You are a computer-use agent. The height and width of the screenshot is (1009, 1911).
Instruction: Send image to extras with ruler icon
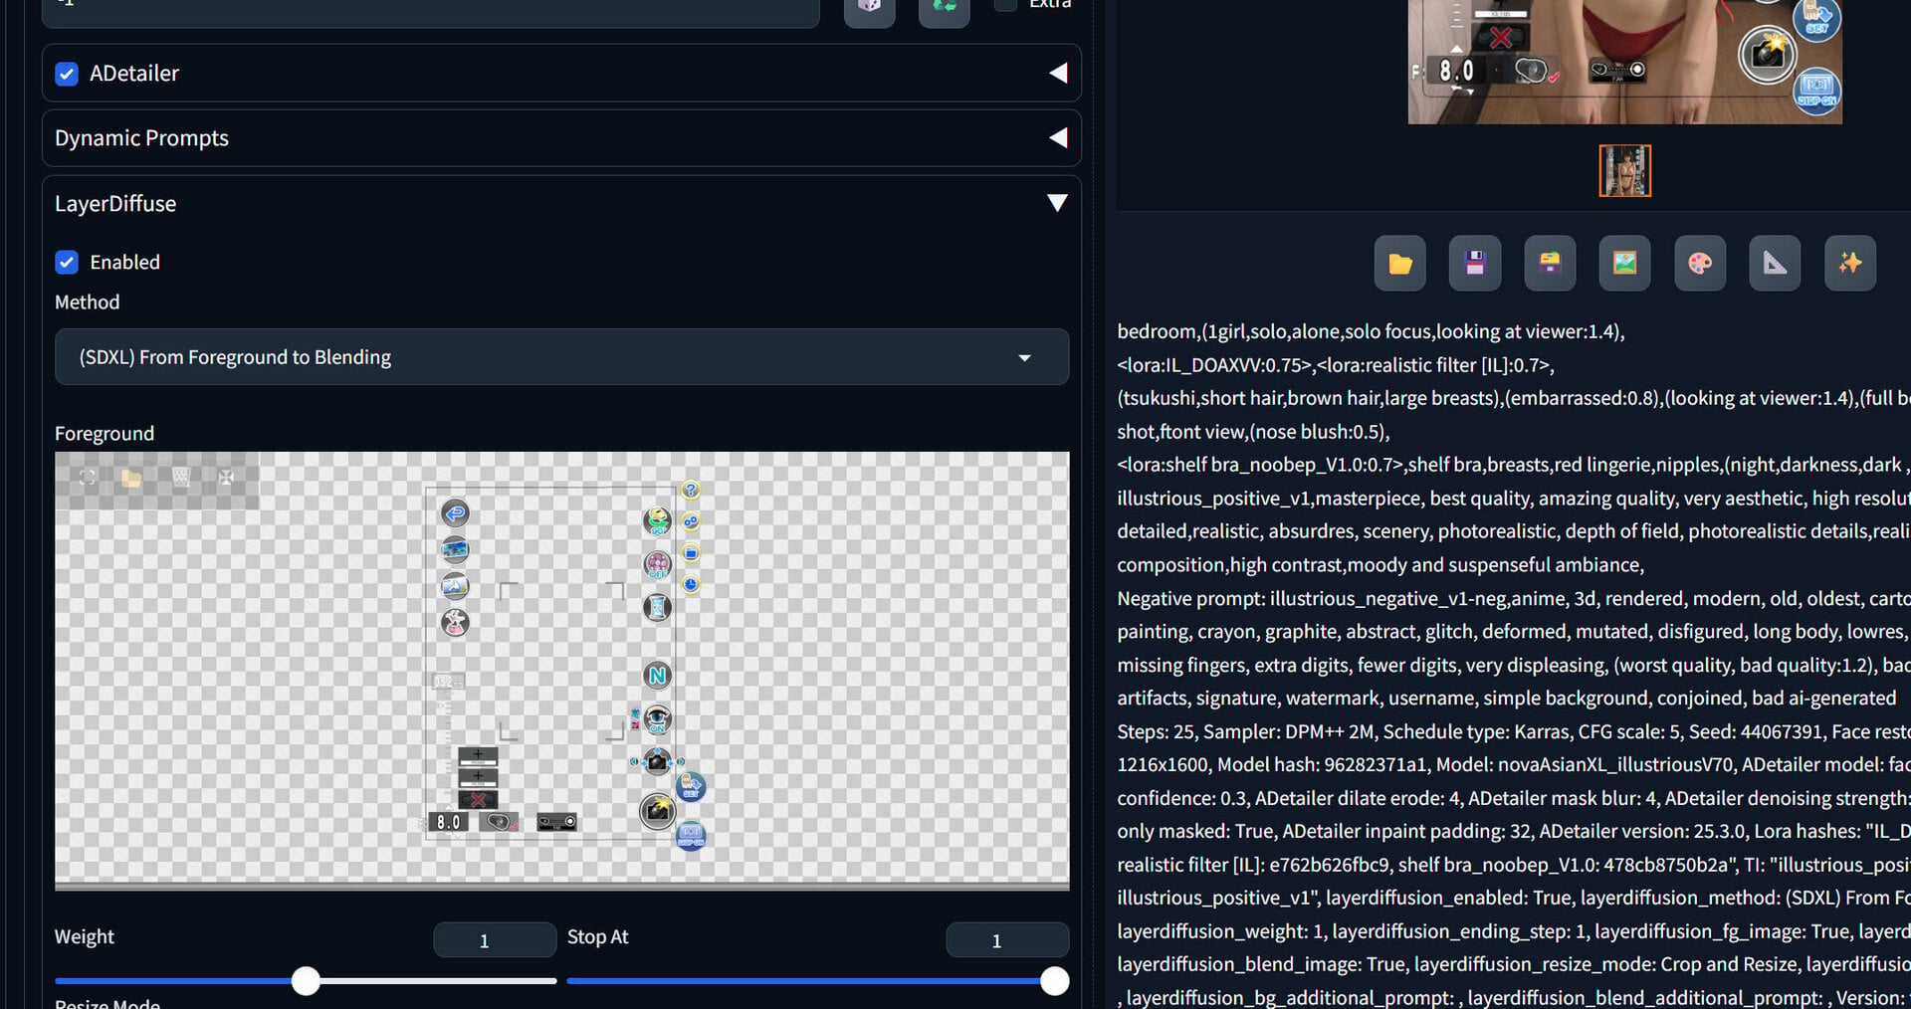click(1775, 263)
